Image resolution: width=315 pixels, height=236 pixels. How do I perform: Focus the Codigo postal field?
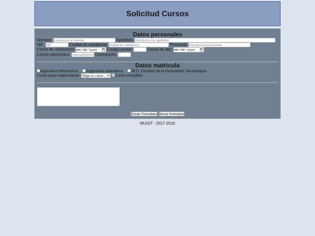click(x=140, y=50)
